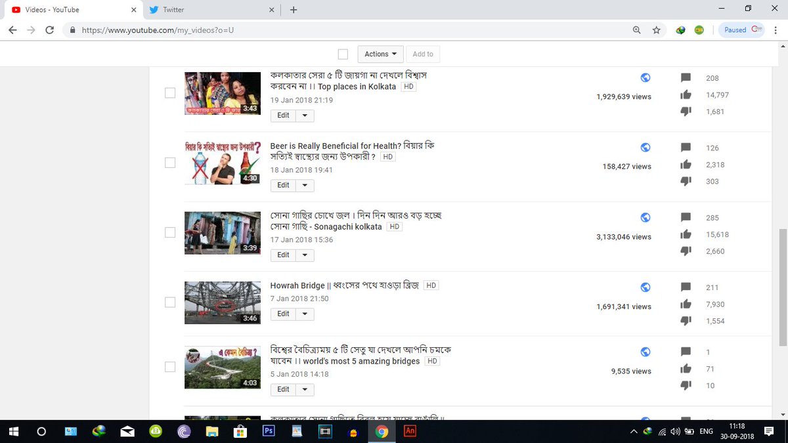Click thumbs down icon with 303 dislikes
The image size is (788, 443).
tap(686, 182)
